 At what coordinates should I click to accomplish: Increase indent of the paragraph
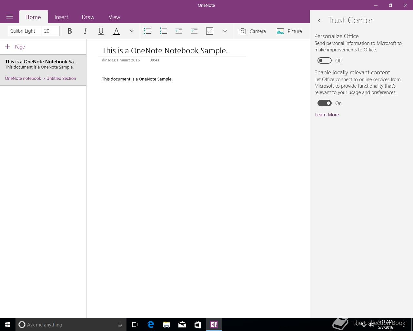(x=194, y=31)
